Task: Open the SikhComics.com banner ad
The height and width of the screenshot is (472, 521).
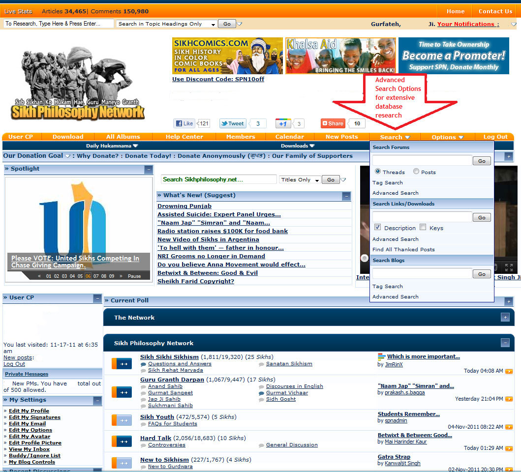Action: 227,56
